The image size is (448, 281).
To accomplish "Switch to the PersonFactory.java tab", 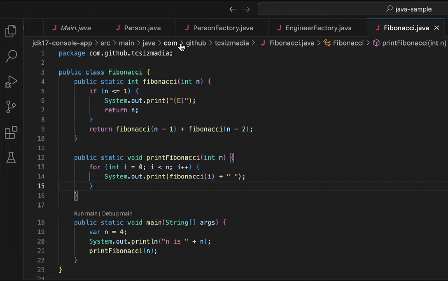I will (221, 28).
